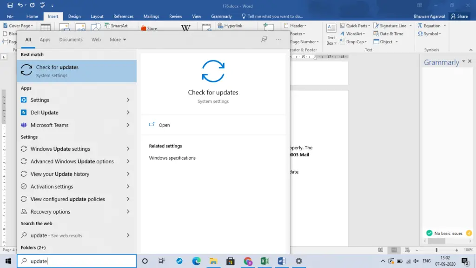Click the Save icon in Word

coord(10,5)
